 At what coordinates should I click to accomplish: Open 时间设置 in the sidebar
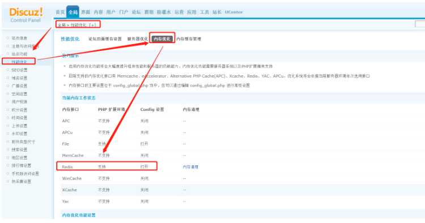click(19, 118)
